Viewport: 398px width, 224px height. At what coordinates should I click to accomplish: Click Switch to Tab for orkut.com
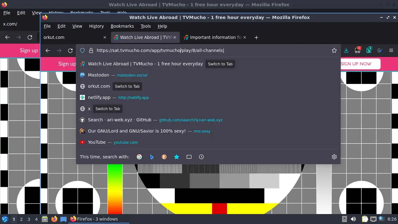coord(127,86)
